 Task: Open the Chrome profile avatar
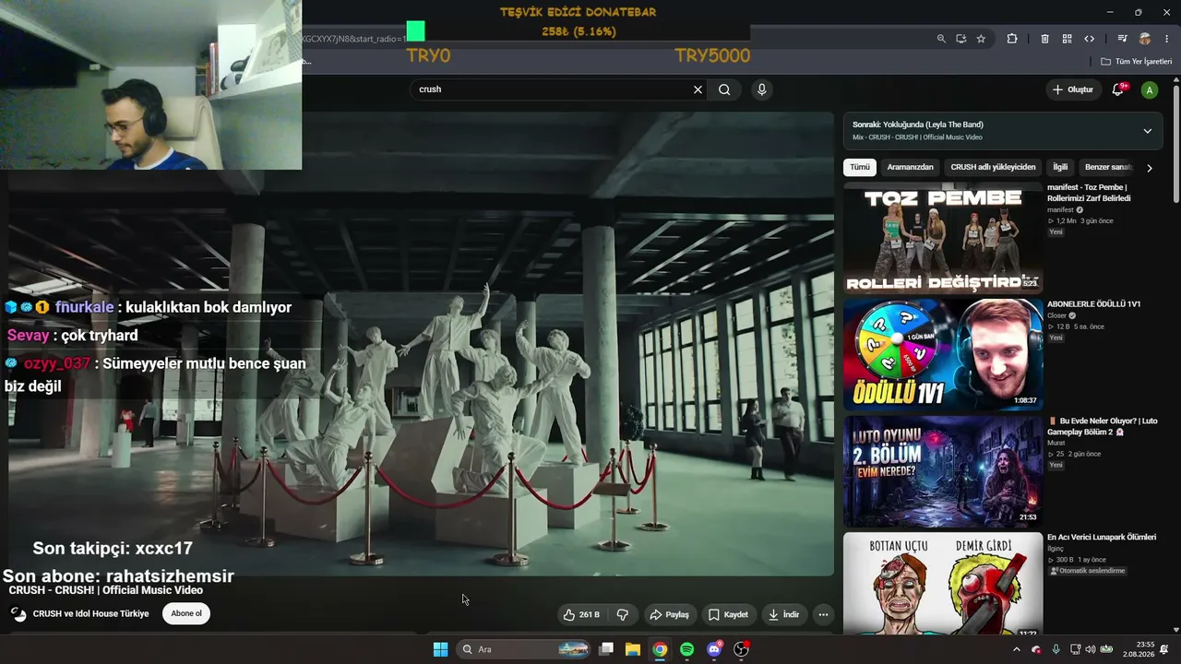tap(1145, 39)
